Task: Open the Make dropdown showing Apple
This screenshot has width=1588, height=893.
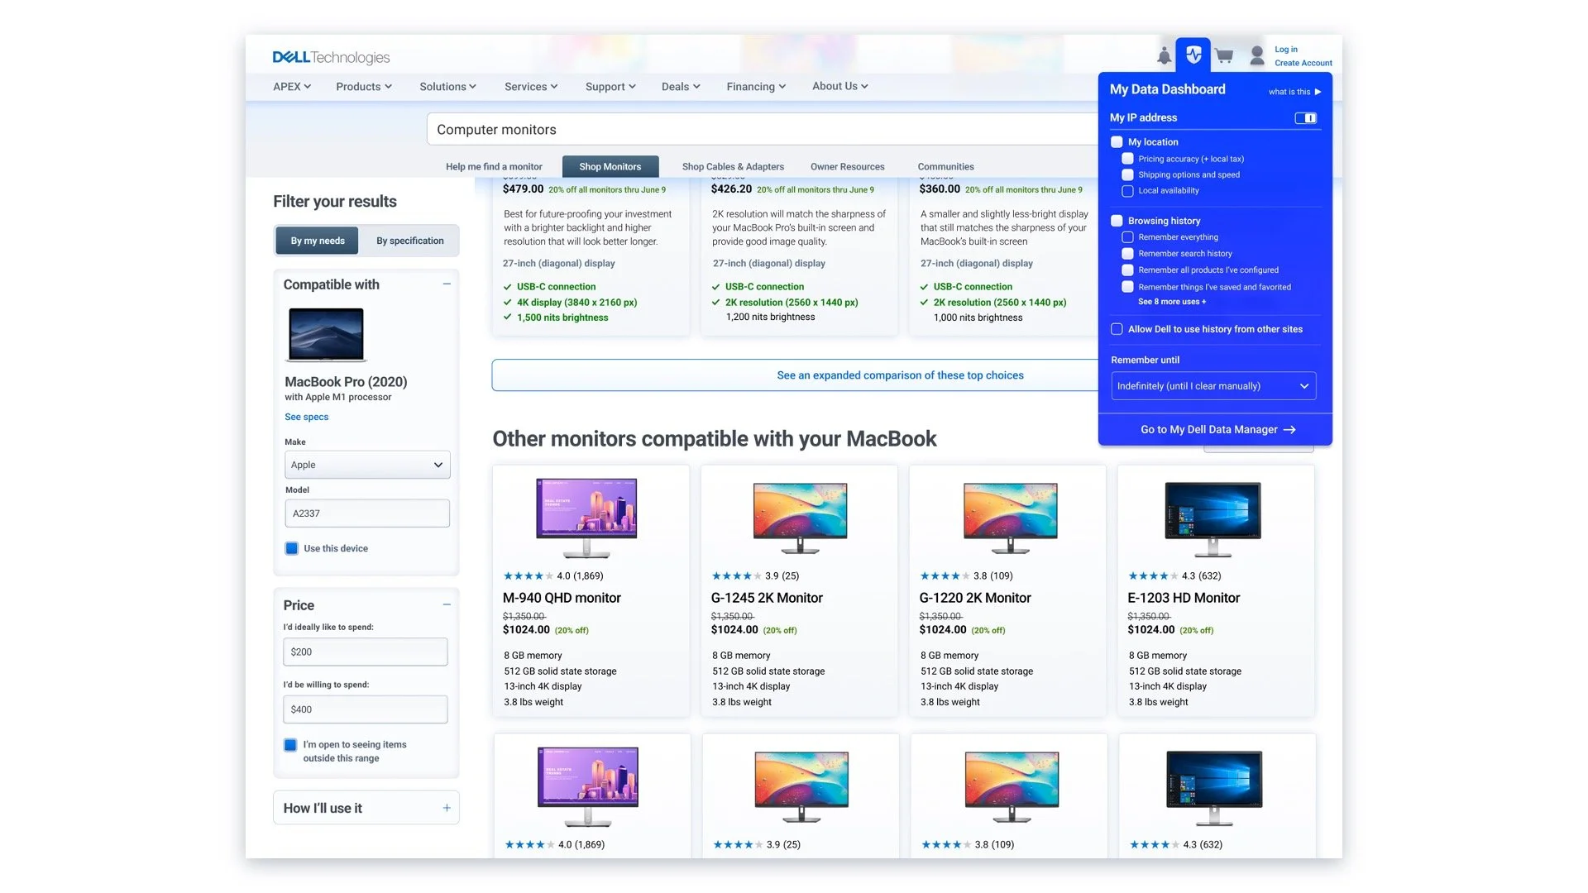Action: tap(367, 465)
